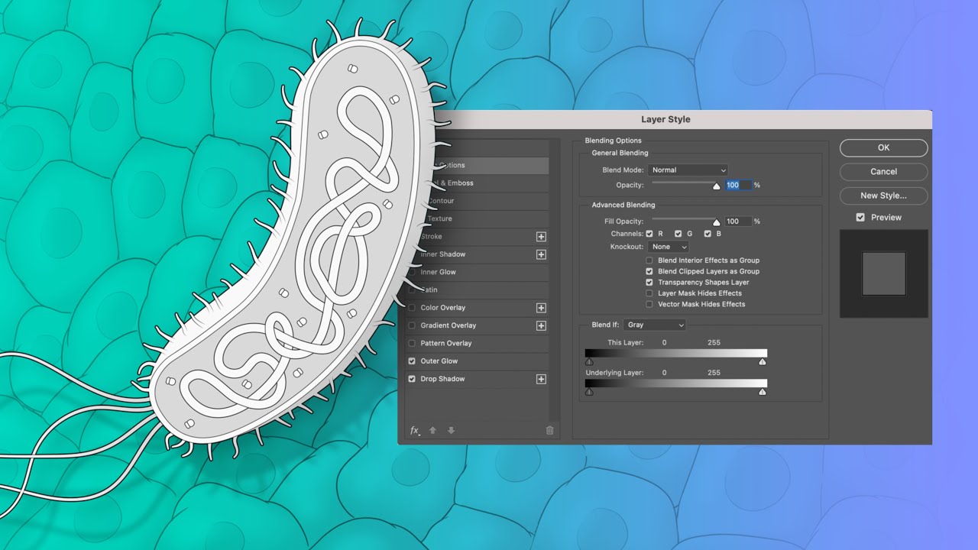The image size is (978, 550).
Task: Move effect up arrow icon
Action: [x=432, y=431]
